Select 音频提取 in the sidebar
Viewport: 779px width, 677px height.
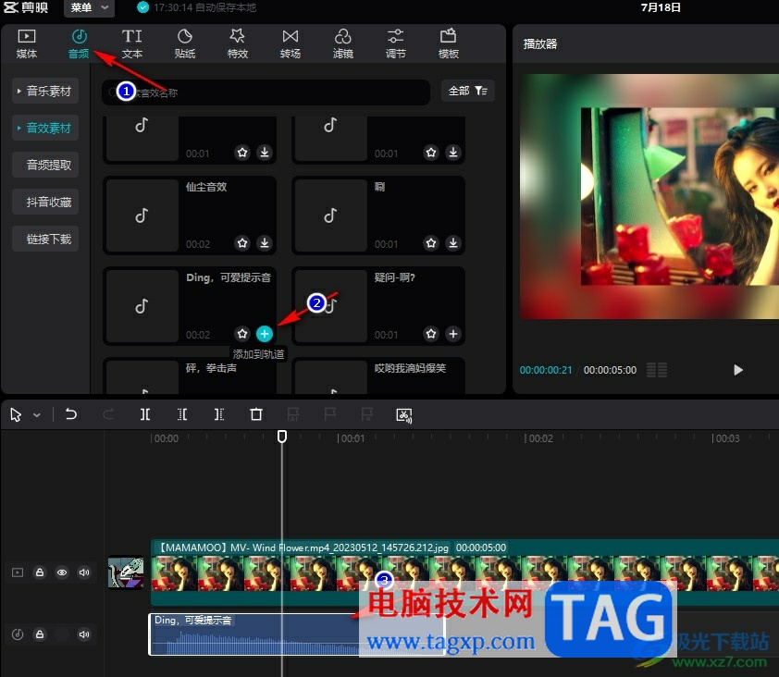[x=45, y=165]
